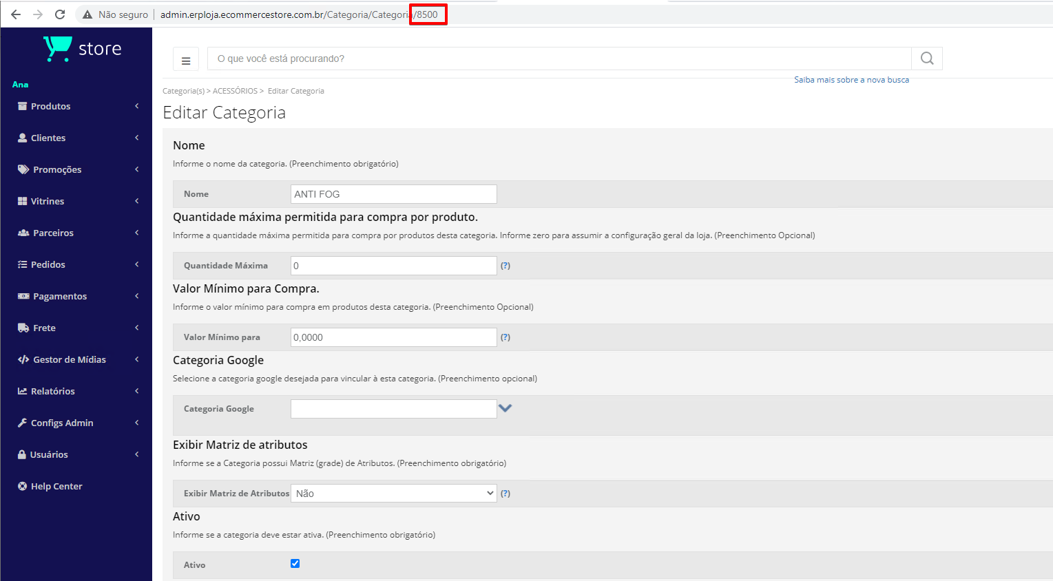Click the Categoria Google input field

click(394, 409)
